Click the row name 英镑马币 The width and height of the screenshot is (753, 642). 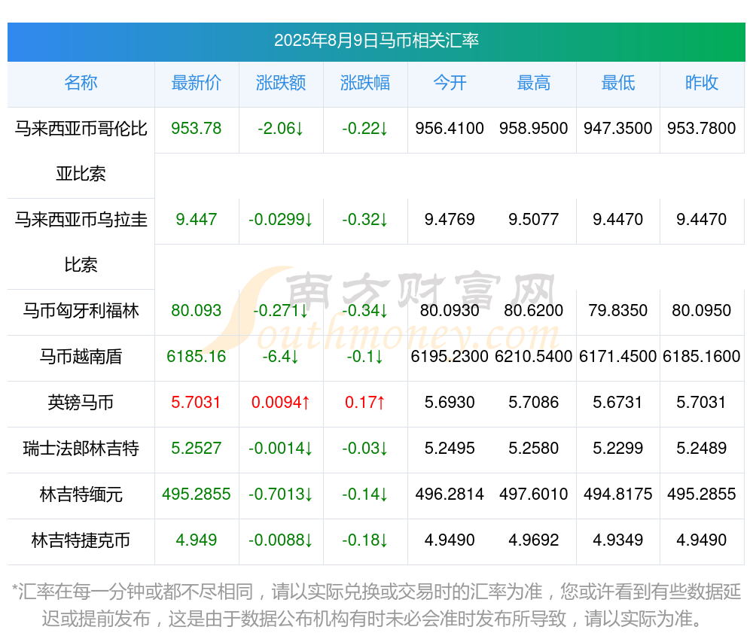[81, 402]
